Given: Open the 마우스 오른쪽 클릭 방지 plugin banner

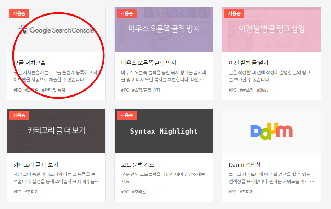Looking at the screenshot, I should click(x=163, y=30).
